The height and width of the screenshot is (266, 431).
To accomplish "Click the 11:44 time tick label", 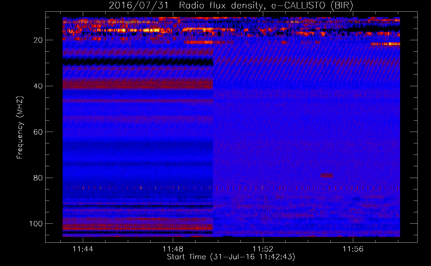I will (x=83, y=249).
